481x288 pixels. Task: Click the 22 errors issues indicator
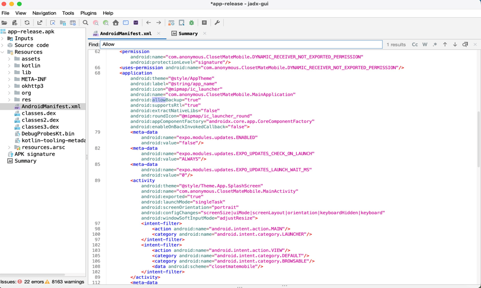coord(31,281)
